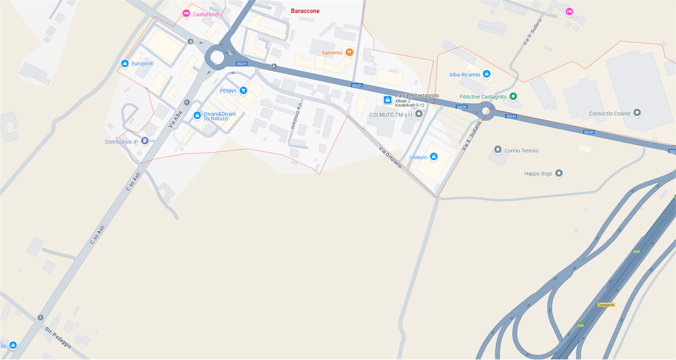676x360 pixels.
Task: Open the Distributore IP fuel station marker
Action: tap(144, 141)
